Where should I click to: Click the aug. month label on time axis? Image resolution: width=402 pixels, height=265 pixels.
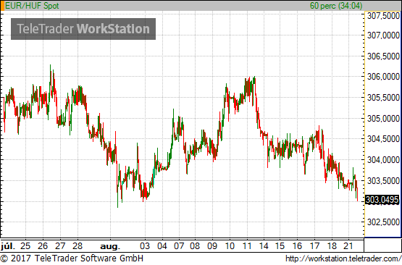(110, 247)
